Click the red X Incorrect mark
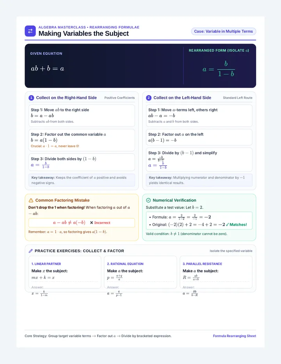This screenshot has height=364, width=281. (x=100, y=223)
